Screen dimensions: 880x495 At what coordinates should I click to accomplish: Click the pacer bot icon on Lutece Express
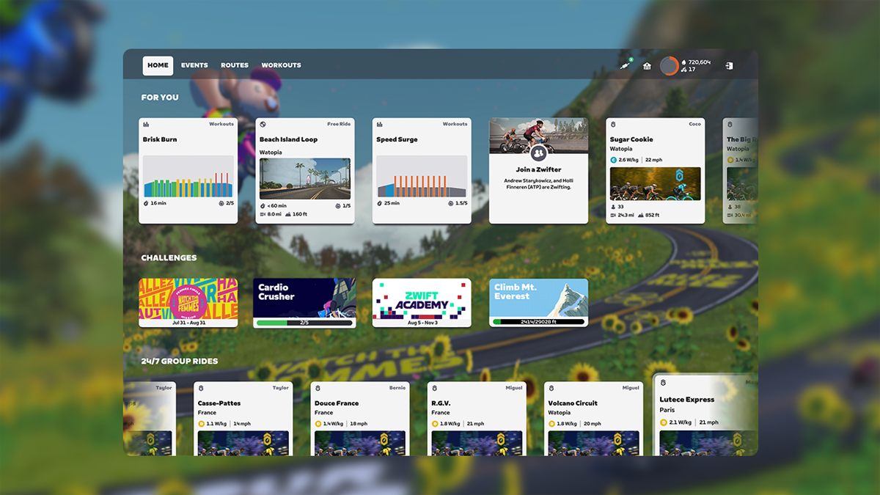pos(663,382)
